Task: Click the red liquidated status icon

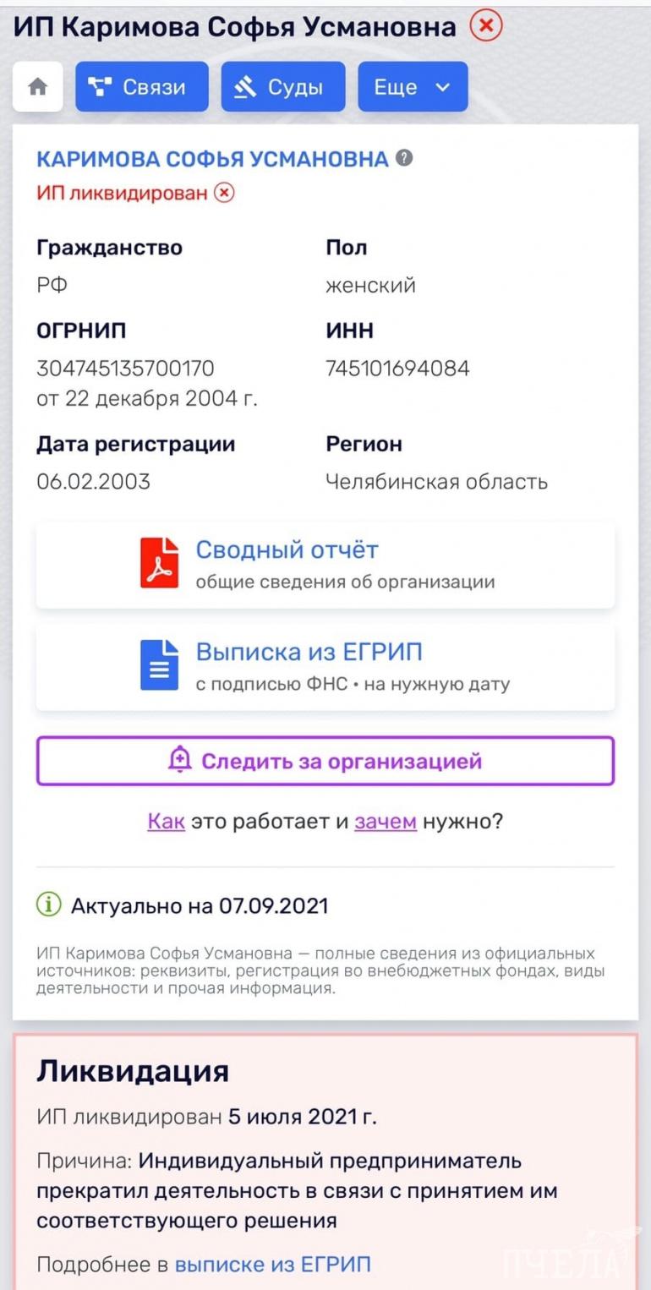Action: coord(224,193)
